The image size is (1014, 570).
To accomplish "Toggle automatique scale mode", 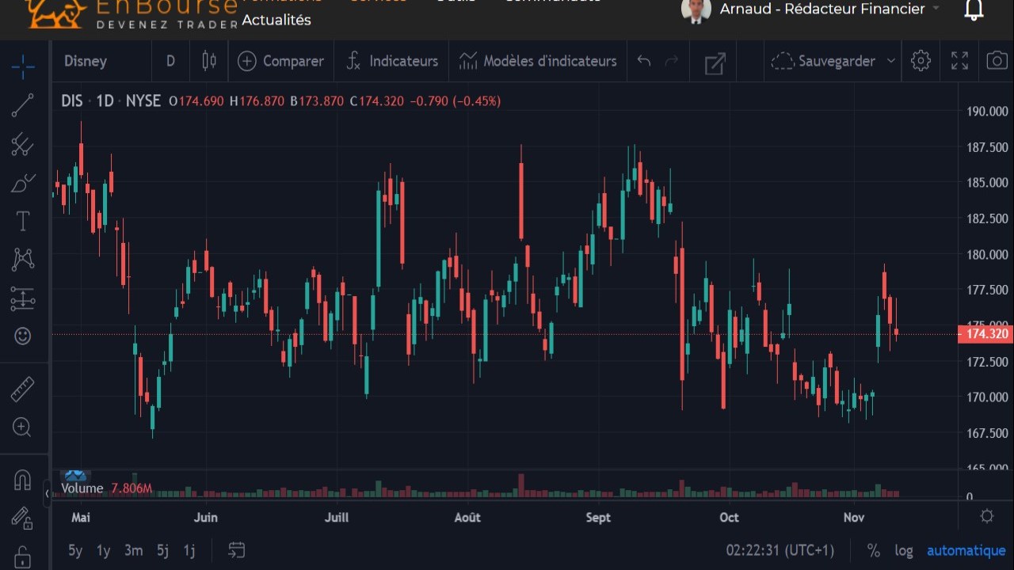I will (966, 550).
